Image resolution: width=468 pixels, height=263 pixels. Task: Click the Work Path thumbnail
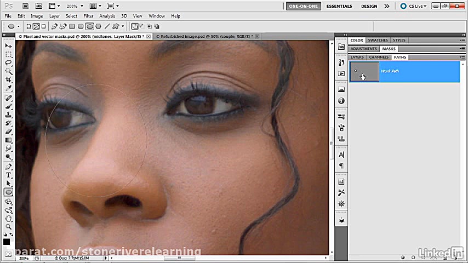pyautogui.click(x=364, y=71)
